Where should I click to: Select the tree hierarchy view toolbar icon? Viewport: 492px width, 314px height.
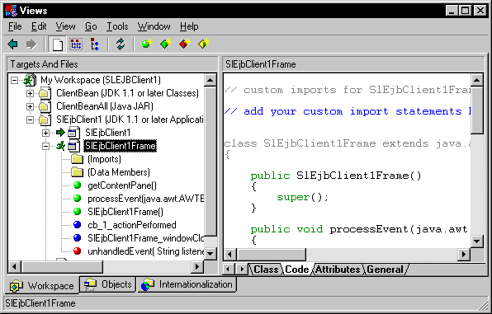[x=94, y=45]
